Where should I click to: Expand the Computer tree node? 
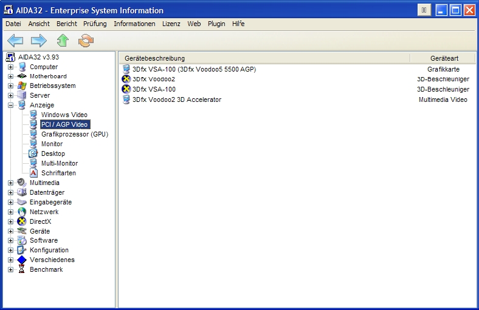coord(11,67)
